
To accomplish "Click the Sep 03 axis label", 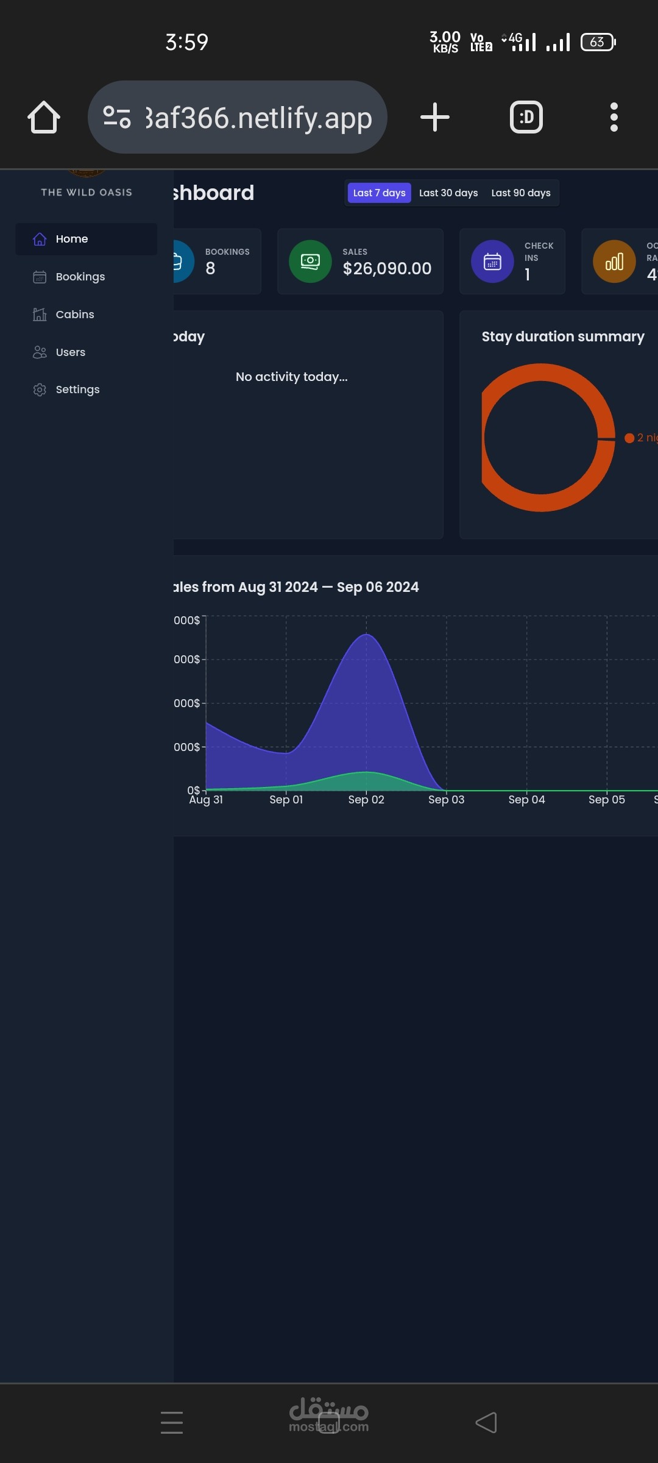I will point(446,800).
